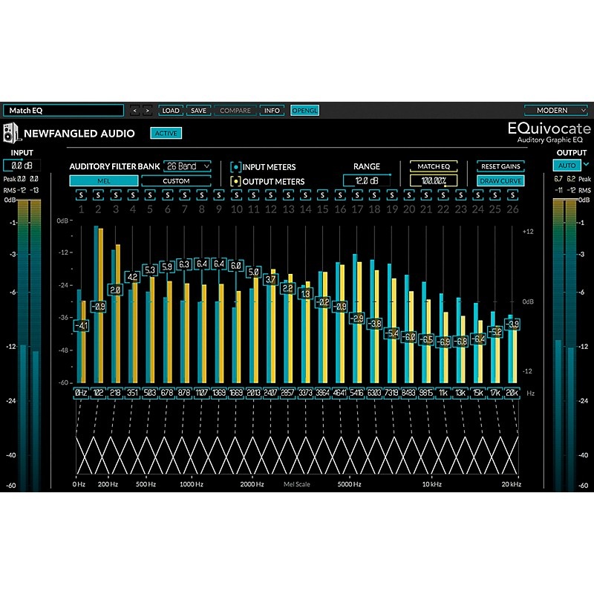The width and height of the screenshot is (594, 594).
Task: Go to the previous preset using left arrow
Action: pos(134,111)
